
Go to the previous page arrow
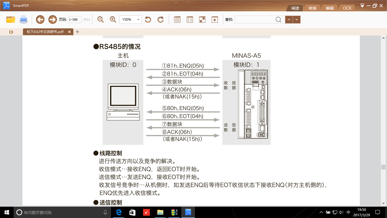[40, 20]
